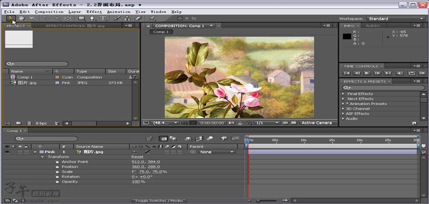Expand the Final Effects category

(x=343, y=94)
